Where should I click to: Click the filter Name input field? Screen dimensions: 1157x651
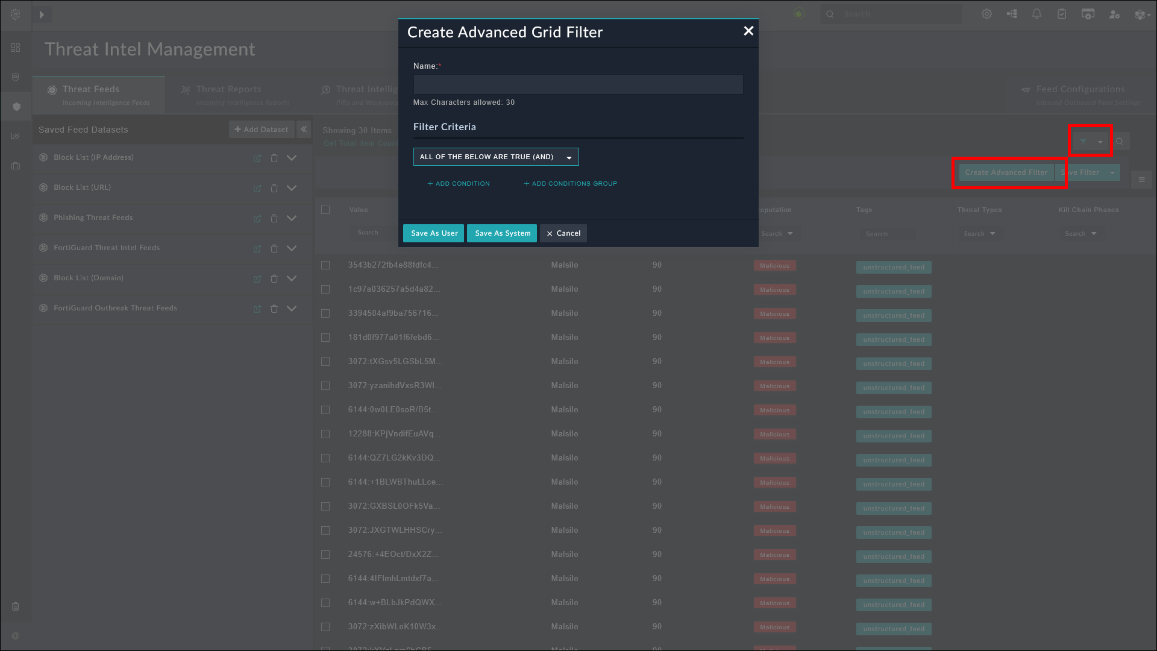(x=578, y=84)
